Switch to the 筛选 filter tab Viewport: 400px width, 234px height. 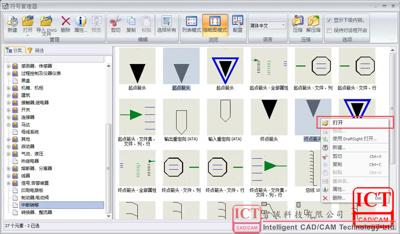tap(36, 51)
